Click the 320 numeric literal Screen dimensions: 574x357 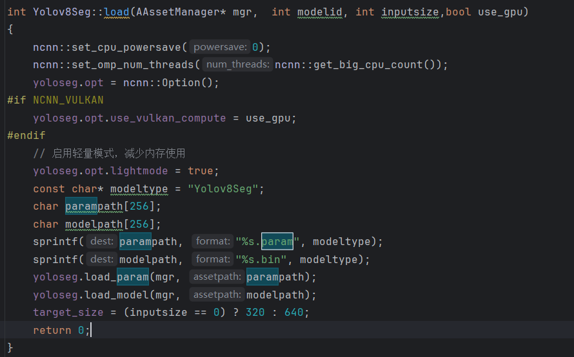255,313
